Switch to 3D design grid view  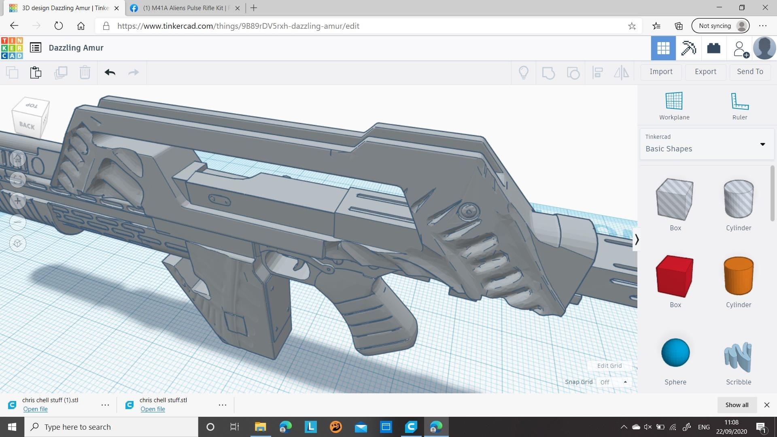pos(663,48)
